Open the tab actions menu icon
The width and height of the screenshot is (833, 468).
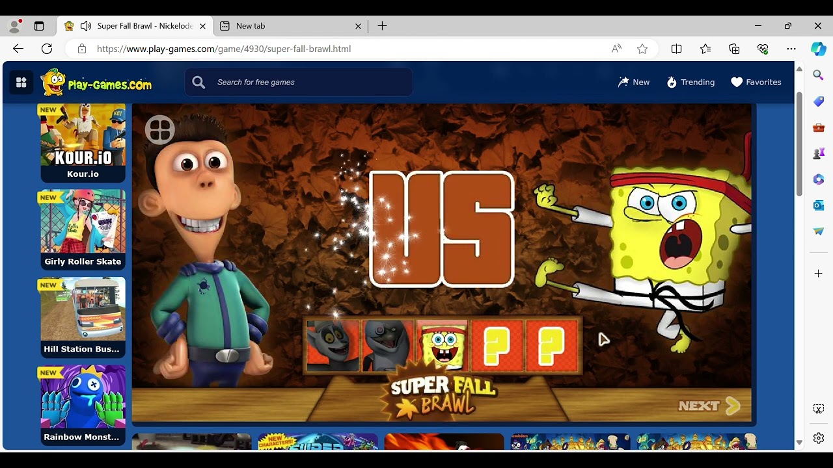click(x=39, y=26)
